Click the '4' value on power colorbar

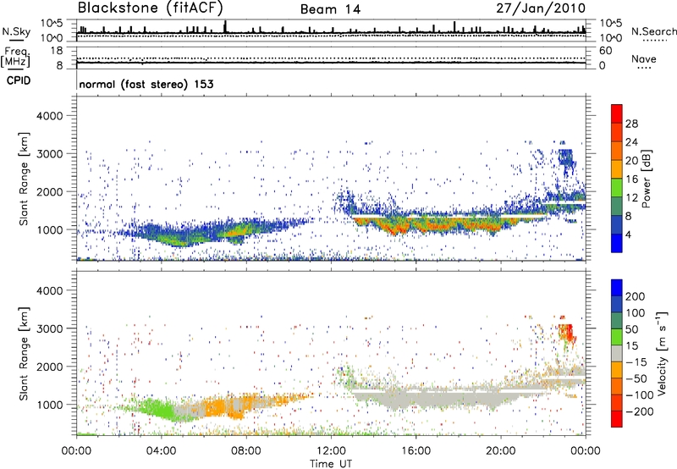click(628, 234)
